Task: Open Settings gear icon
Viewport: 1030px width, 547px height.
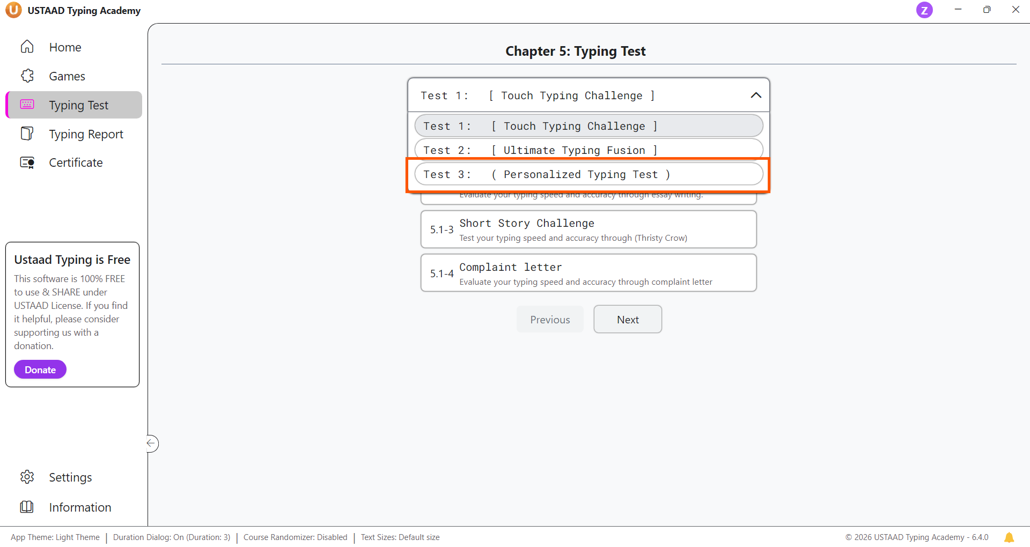Action: (x=27, y=477)
